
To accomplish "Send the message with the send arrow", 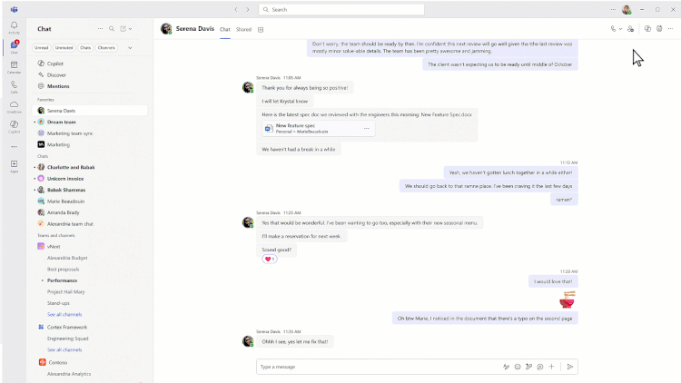I will pos(569,367).
